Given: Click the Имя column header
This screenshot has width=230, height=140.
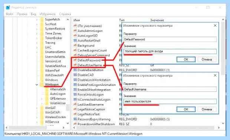Looking at the screenshot, I should click(76, 20).
